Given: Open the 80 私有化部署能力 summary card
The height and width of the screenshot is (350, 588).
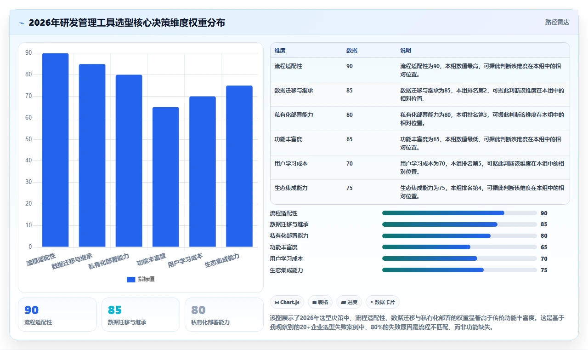Looking at the screenshot, I should pyautogui.click(x=224, y=315).
